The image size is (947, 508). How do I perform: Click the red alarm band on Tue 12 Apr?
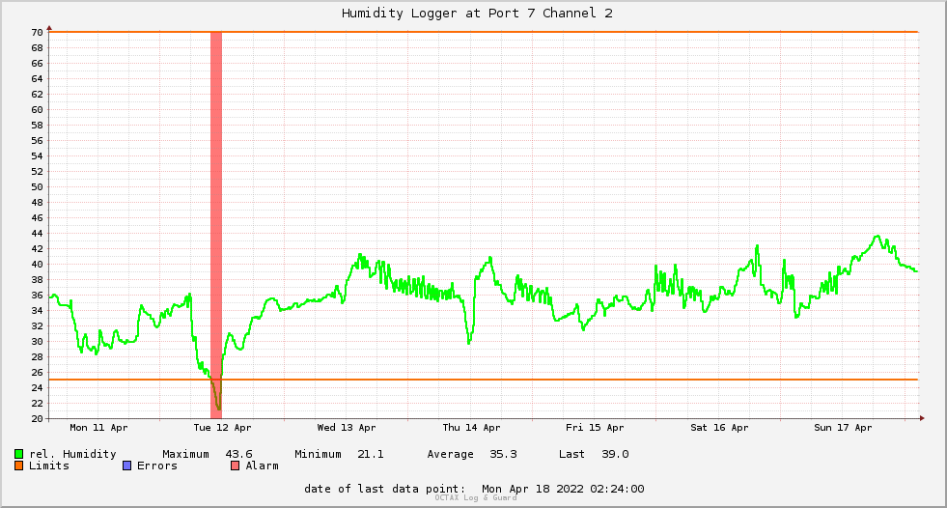tap(216, 225)
